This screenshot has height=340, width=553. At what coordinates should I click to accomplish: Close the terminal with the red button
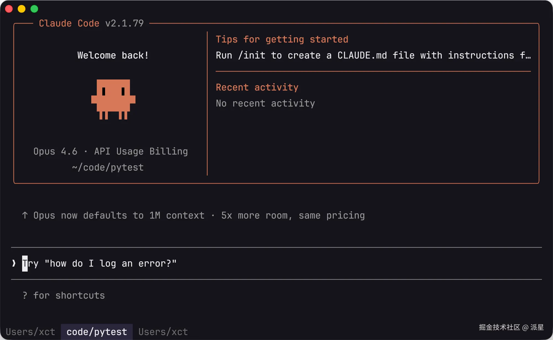pos(9,9)
